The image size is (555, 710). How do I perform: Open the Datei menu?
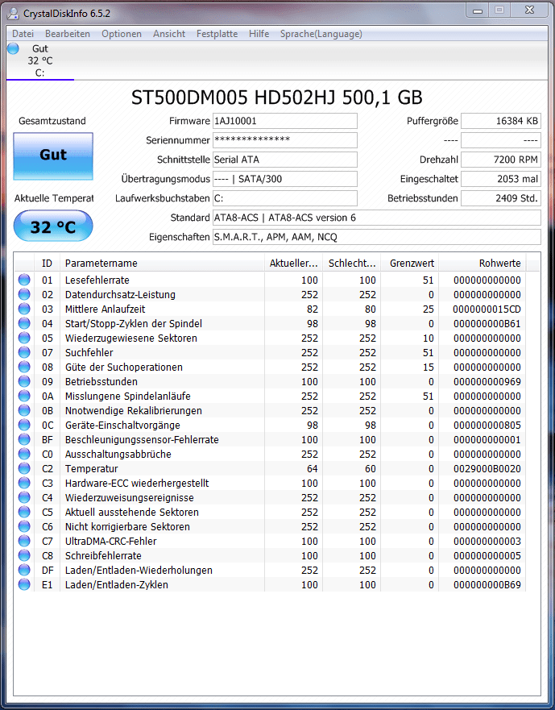(x=23, y=34)
